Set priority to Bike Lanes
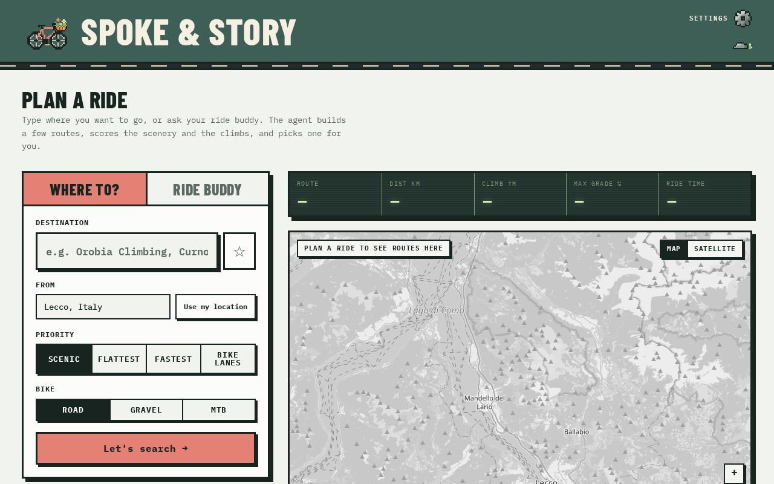 (228, 359)
